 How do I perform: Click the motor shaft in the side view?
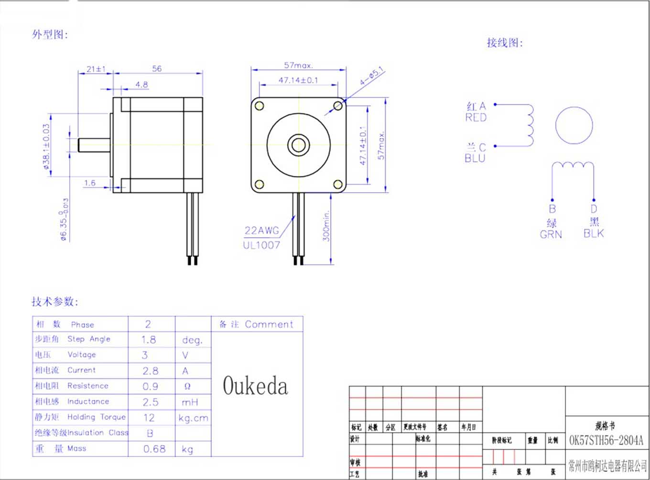click(94, 145)
